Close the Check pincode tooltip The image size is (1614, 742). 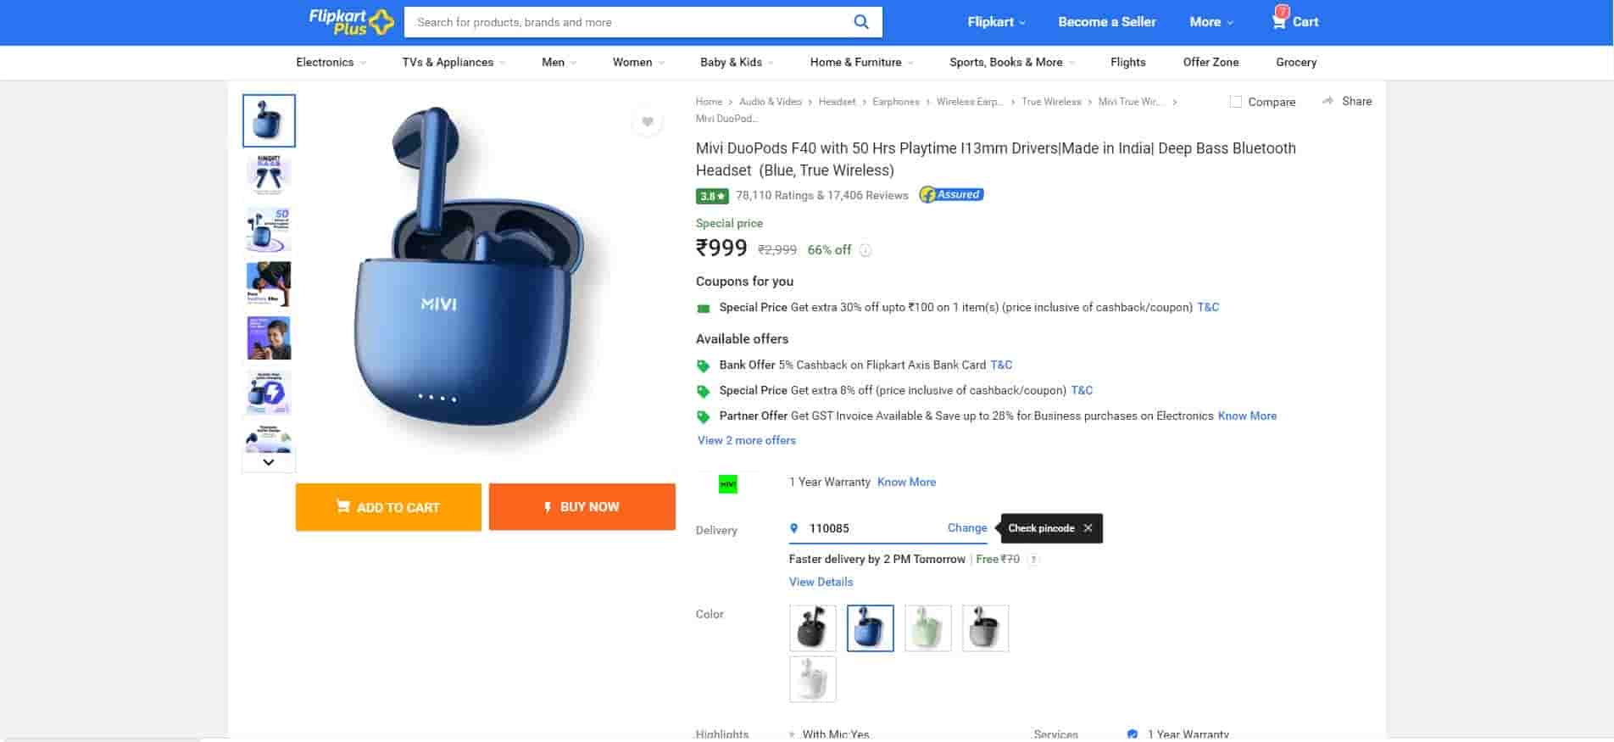(1088, 528)
